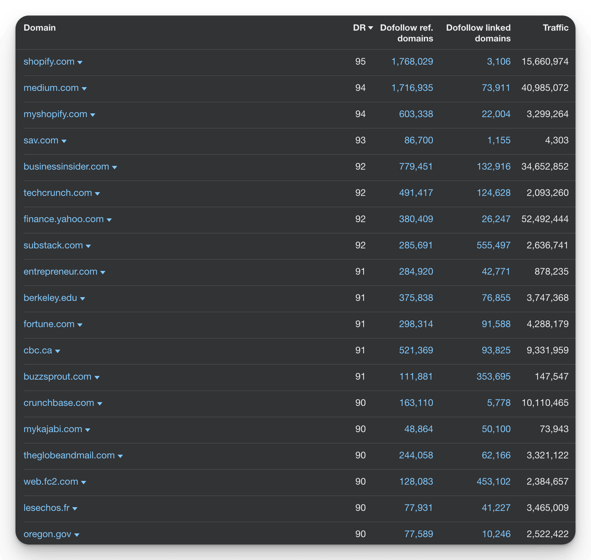This screenshot has height=560, width=591.
Task: Sort by Dofollow linked domains header
Action: (478, 33)
